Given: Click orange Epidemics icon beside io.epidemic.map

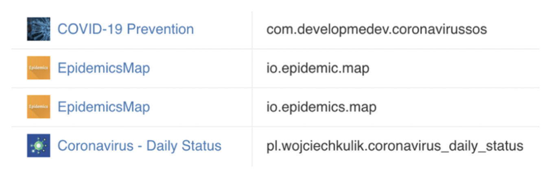Looking at the screenshot, I should 39,68.
